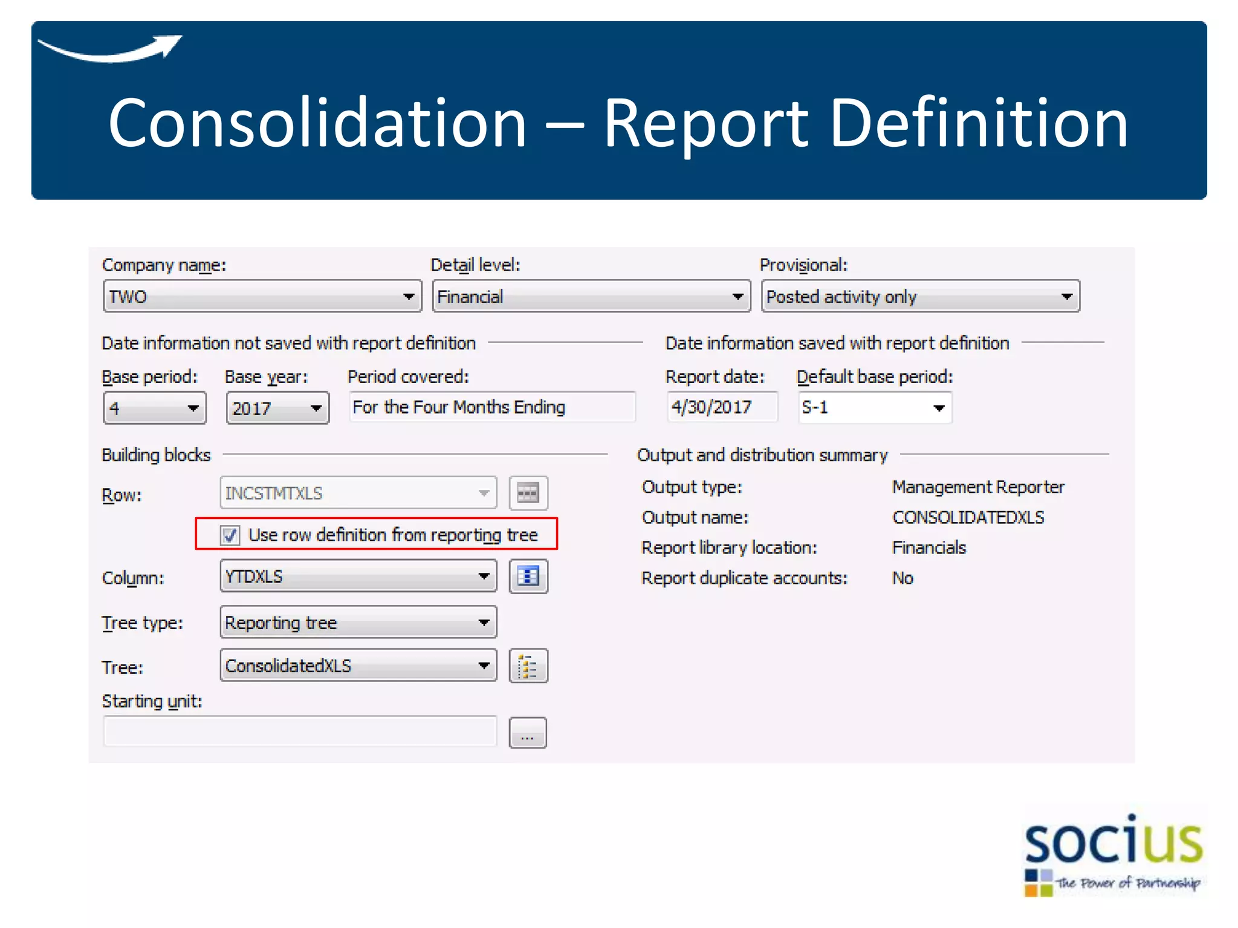This screenshot has width=1238, height=928.
Task: Click the empty Starting unit field
Action: point(300,732)
